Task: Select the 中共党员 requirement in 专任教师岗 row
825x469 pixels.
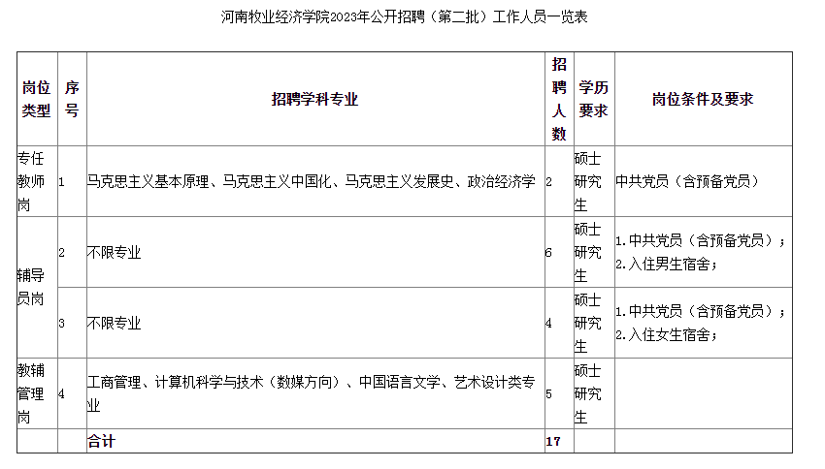Action: coord(687,181)
